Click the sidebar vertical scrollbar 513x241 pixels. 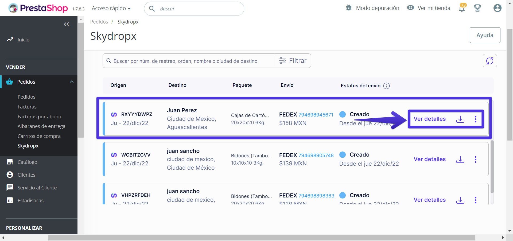81,80
